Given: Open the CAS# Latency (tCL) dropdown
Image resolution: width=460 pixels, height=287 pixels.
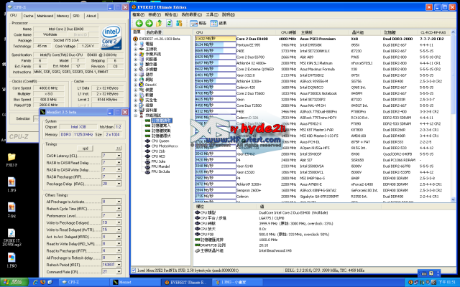Looking at the screenshot, I should click(x=119, y=156).
